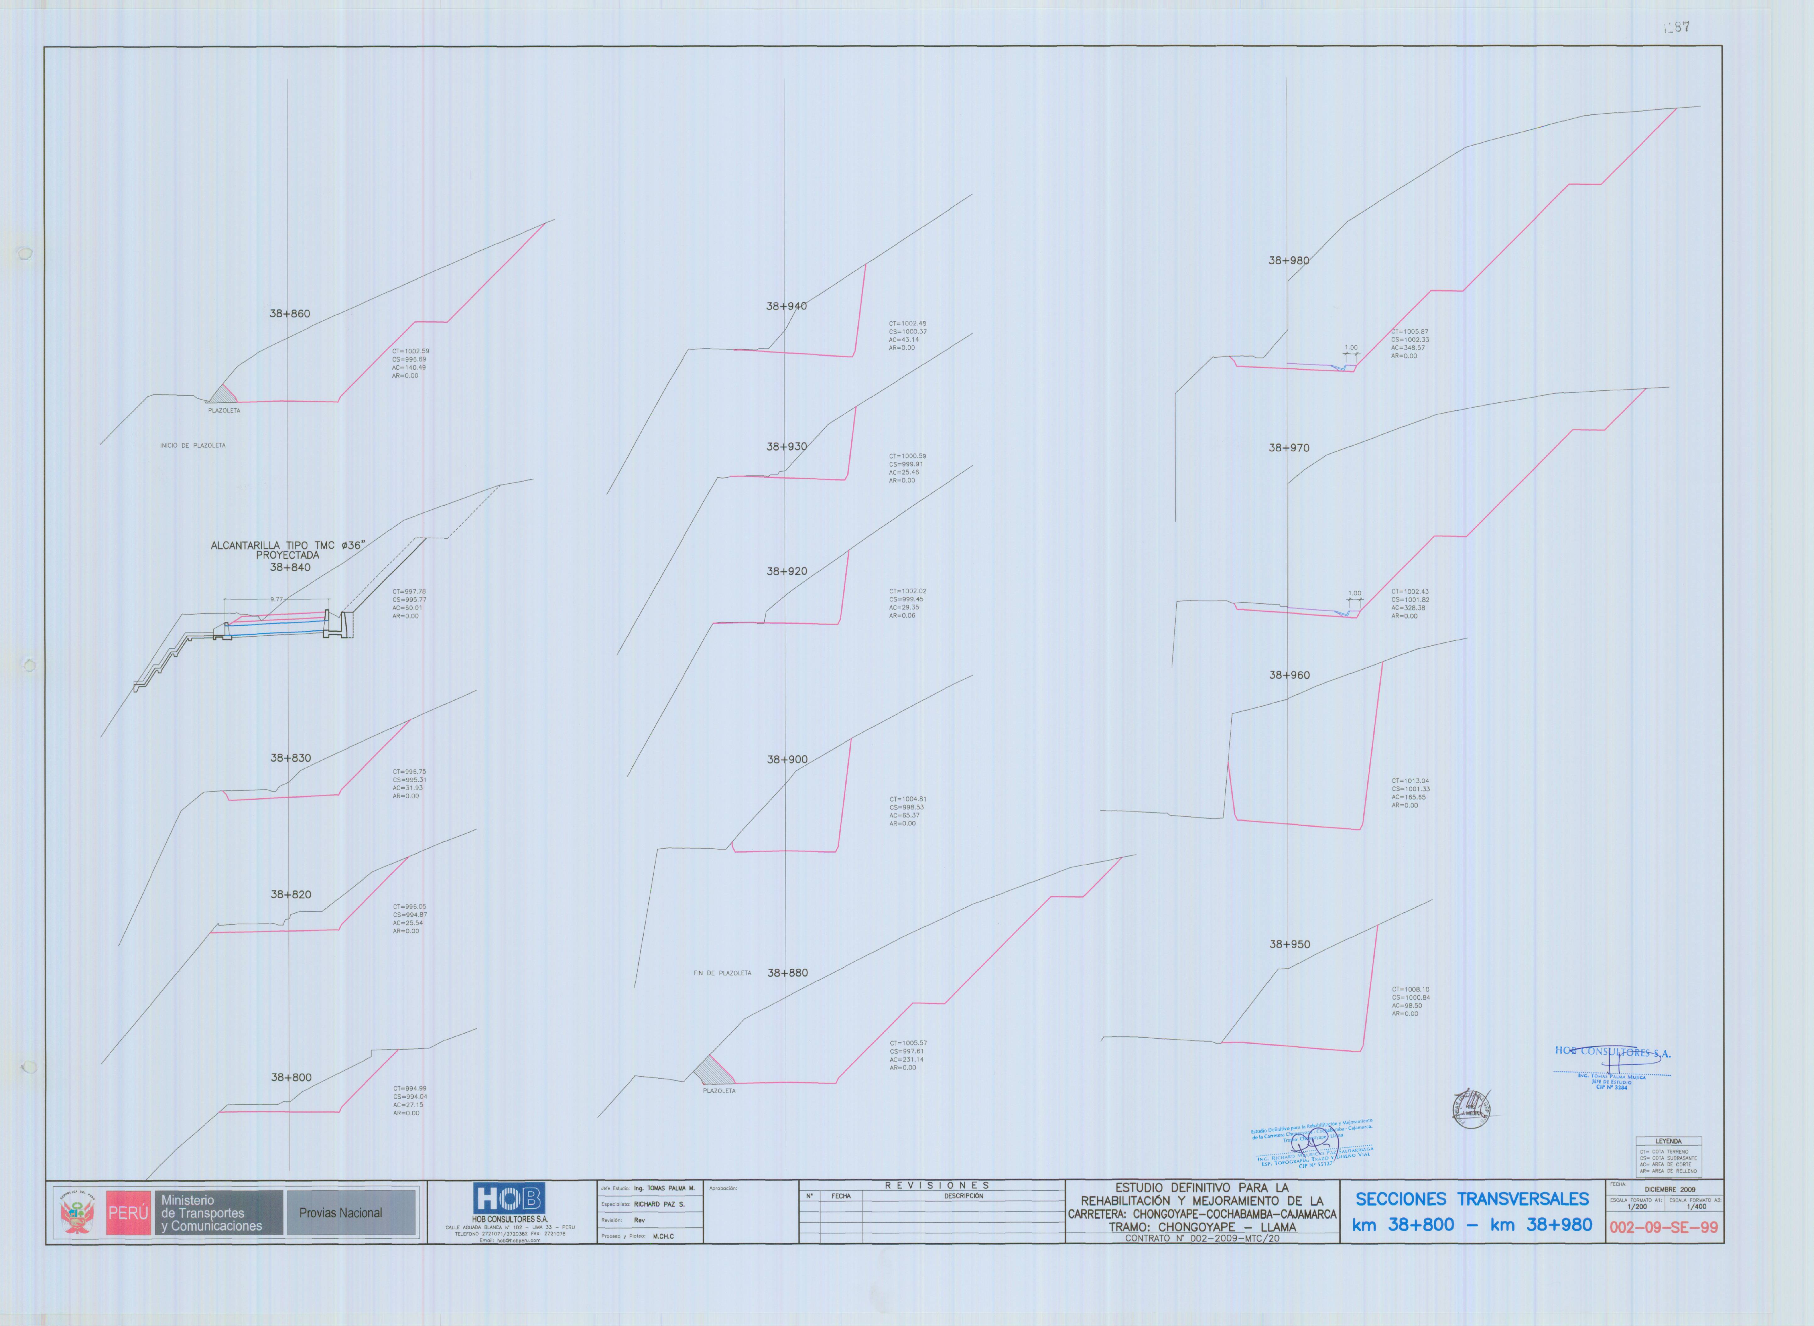
Task: Click the AC=348.57 value at 38+980
Action: [x=1409, y=348]
